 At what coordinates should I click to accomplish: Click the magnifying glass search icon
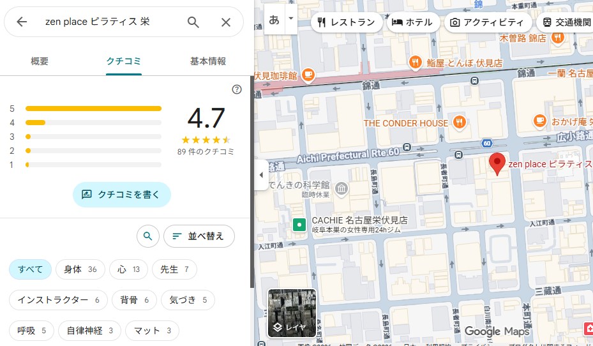(193, 22)
